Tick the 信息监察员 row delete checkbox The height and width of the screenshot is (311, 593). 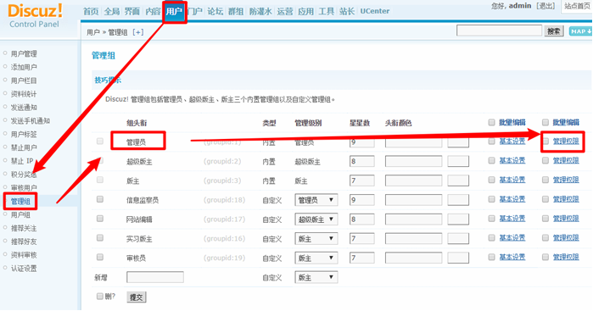click(x=100, y=199)
